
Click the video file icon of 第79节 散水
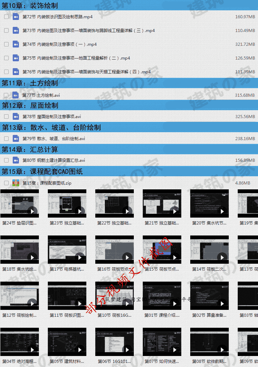pyautogui.click(x=16, y=138)
